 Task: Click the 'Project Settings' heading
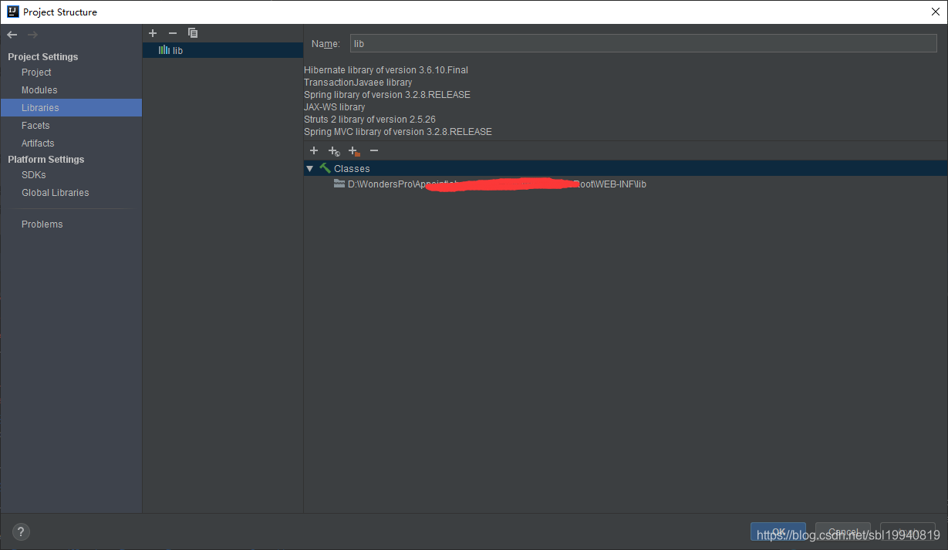coord(43,57)
